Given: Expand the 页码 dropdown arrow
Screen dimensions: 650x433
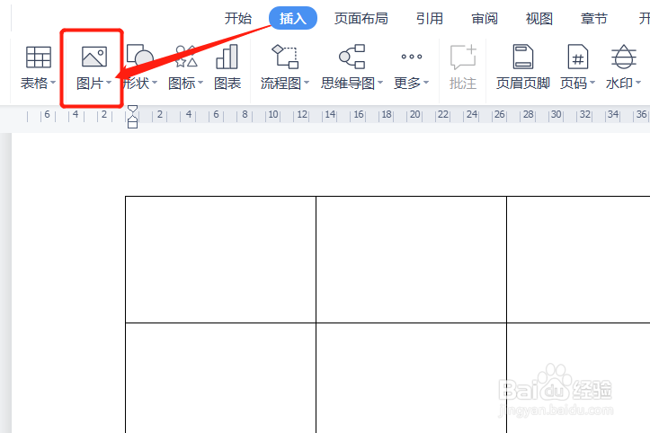Looking at the screenshot, I should coord(592,83).
